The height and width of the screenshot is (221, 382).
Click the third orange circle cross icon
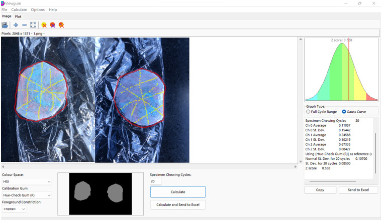pyautogui.click(x=61, y=25)
